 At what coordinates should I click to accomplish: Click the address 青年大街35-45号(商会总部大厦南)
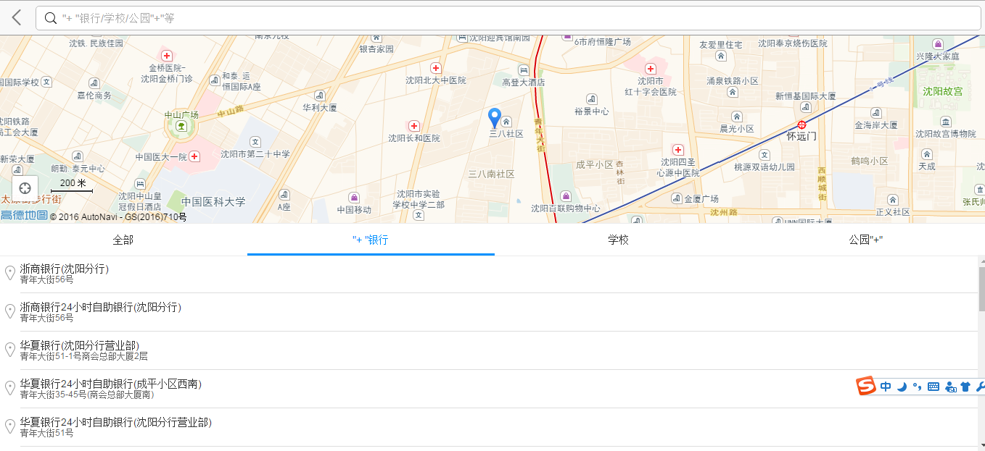pyautogui.click(x=87, y=395)
